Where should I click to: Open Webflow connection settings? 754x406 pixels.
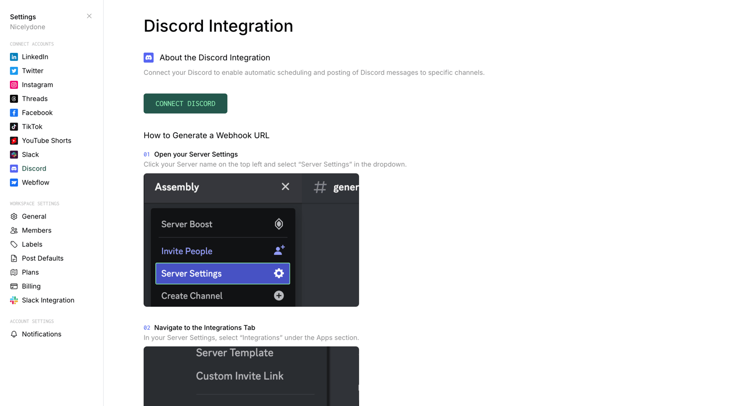pyautogui.click(x=35, y=183)
